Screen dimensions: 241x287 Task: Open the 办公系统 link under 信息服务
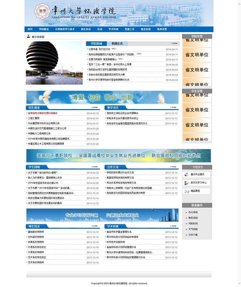click(193, 212)
